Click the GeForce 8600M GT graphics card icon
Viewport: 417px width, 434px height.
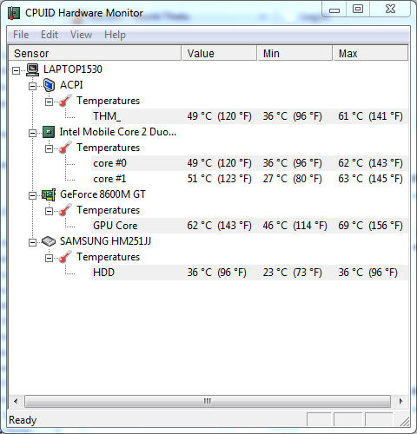pyautogui.click(x=49, y=194)
